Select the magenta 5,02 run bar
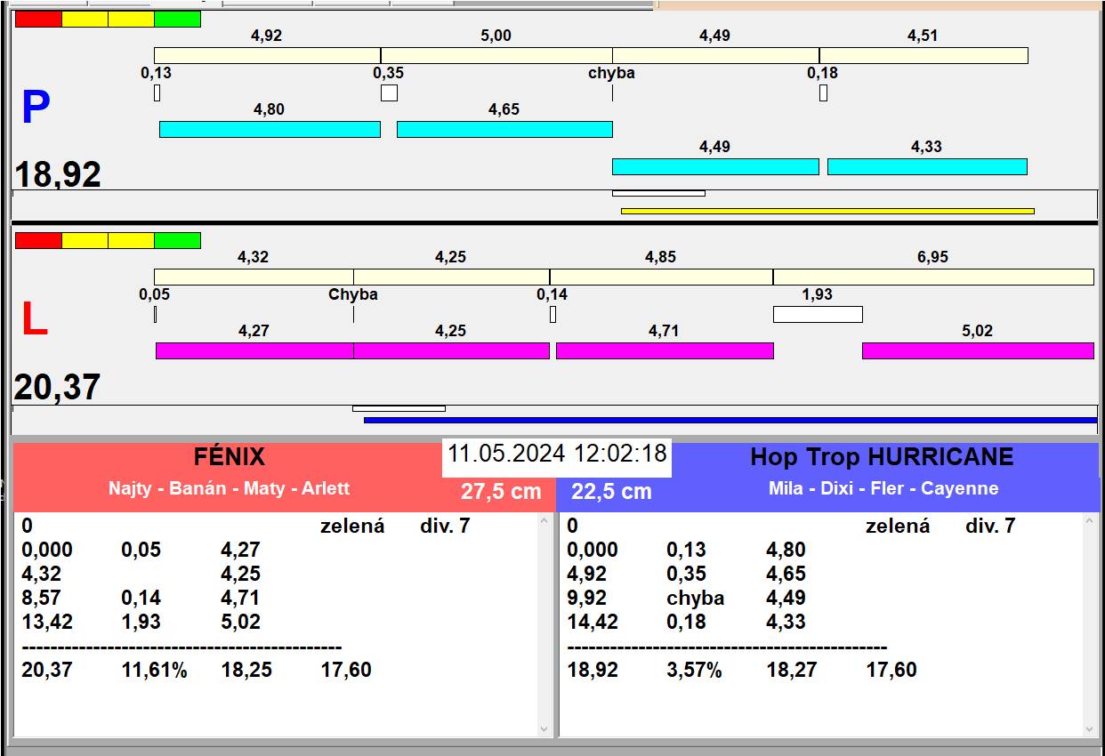The width and height of the screenshot is (1105, 756). 977,350
